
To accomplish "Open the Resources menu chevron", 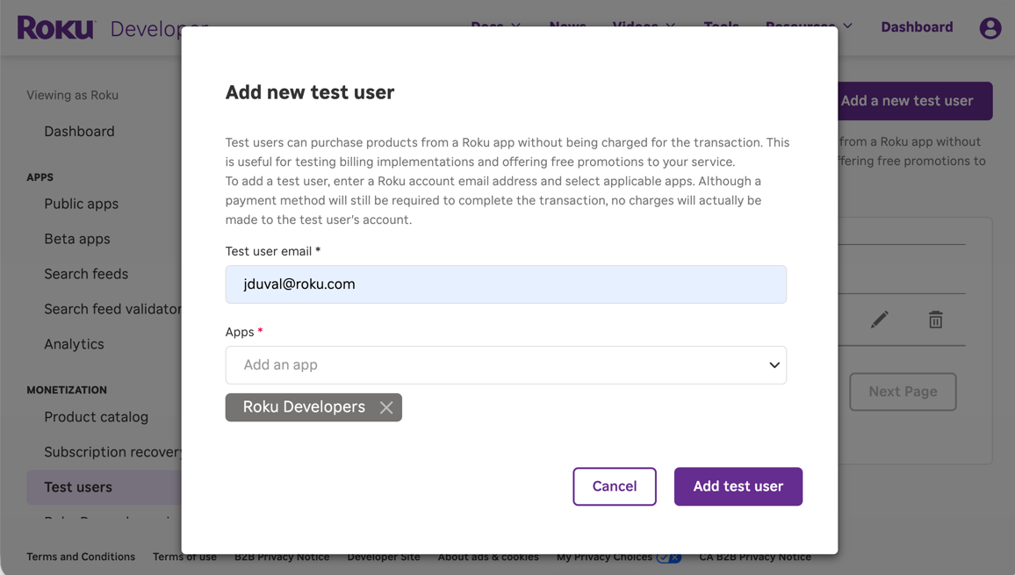I will point(847,26).
